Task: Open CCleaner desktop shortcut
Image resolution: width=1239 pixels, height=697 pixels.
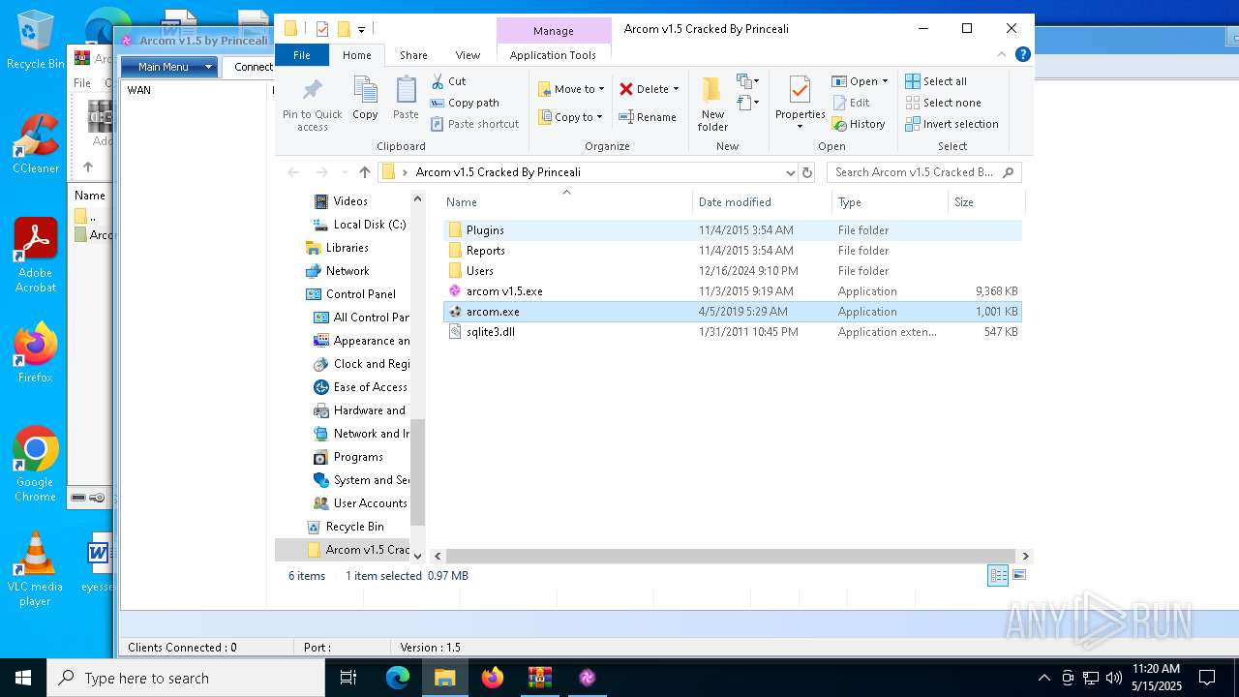Action: point(36,144)
